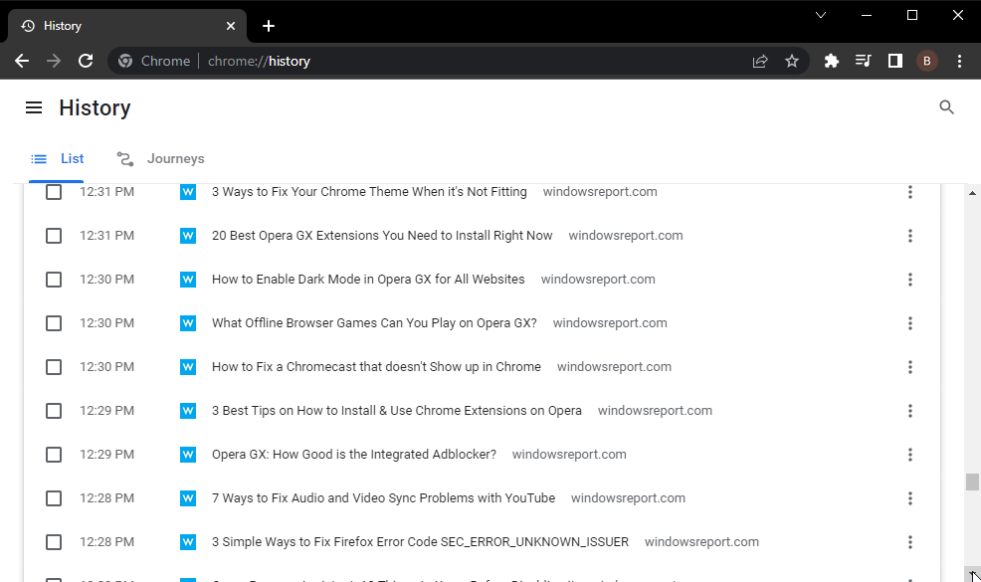The height and width of the screenshot is (582, 981).
Task: Open '7 Ways to Fix Audio and Video Sync' link
Action: coord(383,498)
